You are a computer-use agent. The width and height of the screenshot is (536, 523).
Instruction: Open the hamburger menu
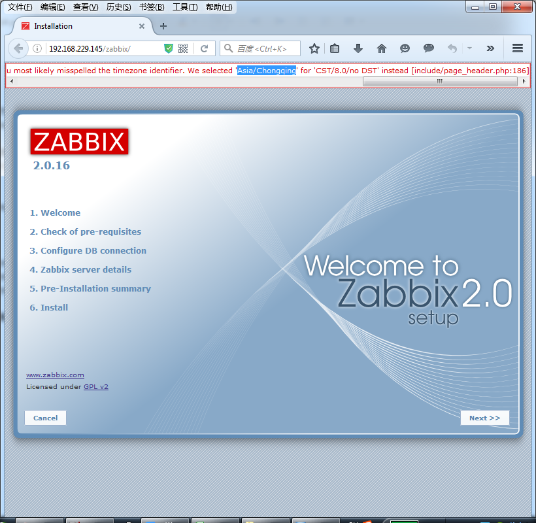tap(518, 48)
